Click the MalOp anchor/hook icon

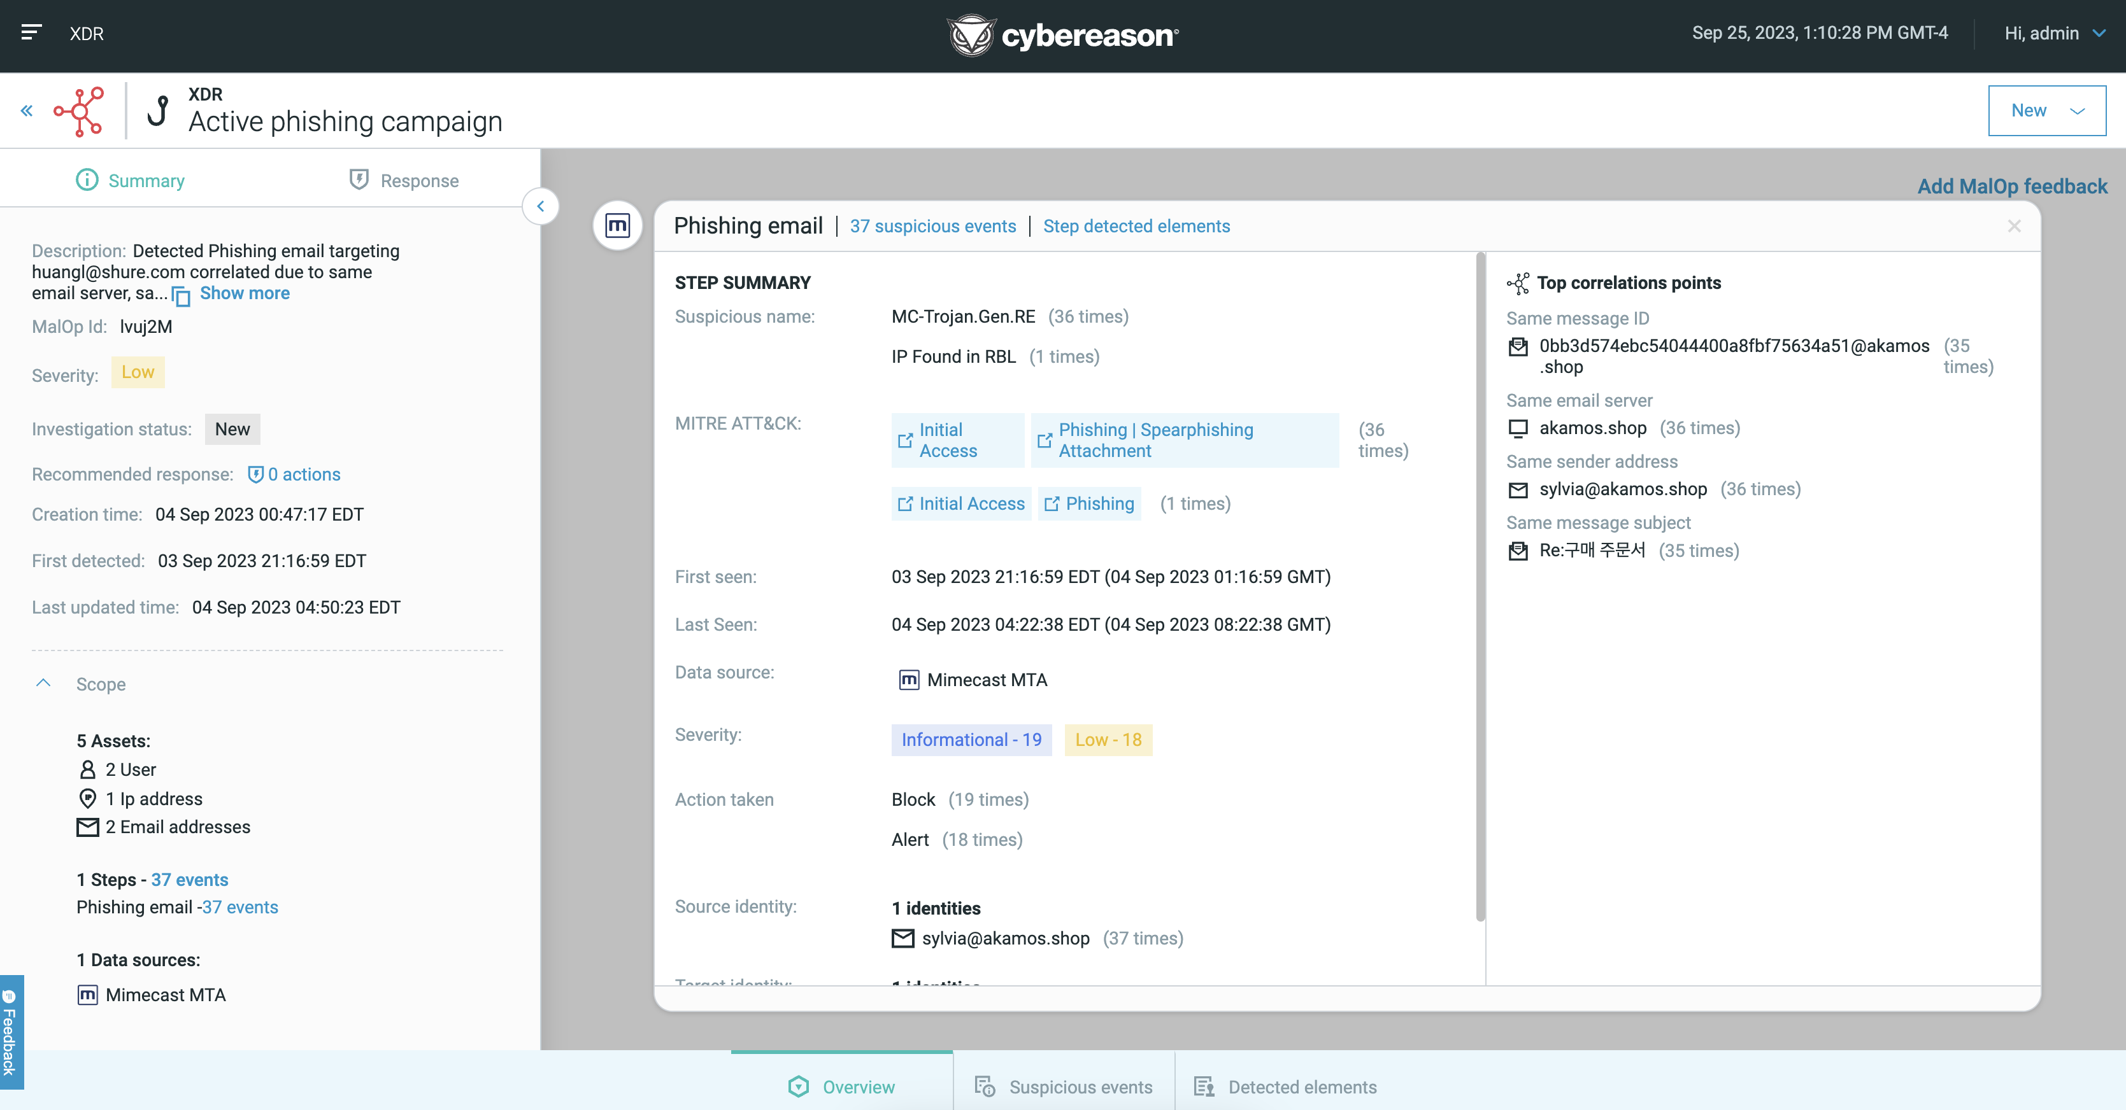tap(159, 108)
